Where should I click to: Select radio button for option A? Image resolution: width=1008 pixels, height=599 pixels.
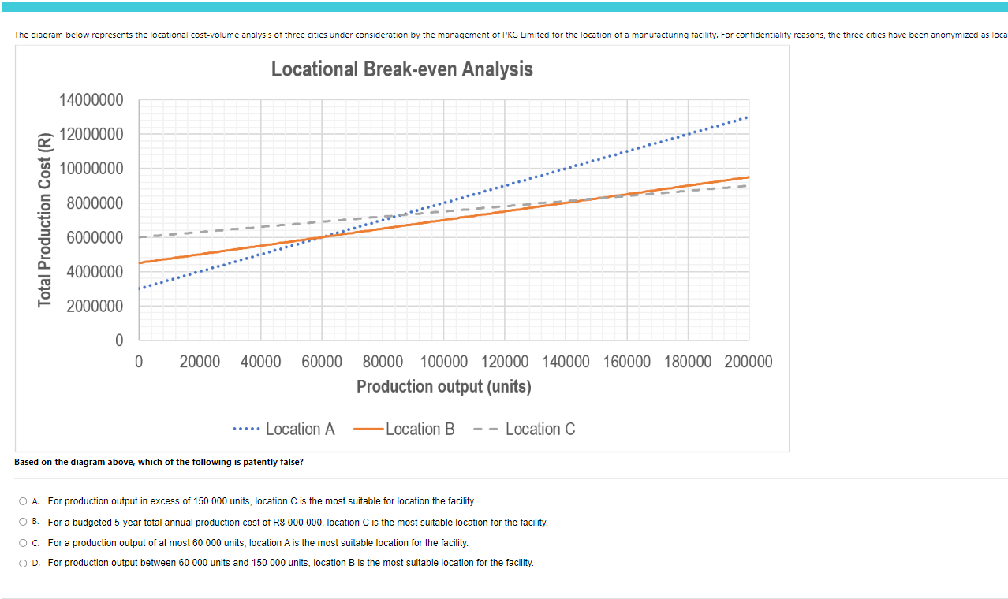24,500
